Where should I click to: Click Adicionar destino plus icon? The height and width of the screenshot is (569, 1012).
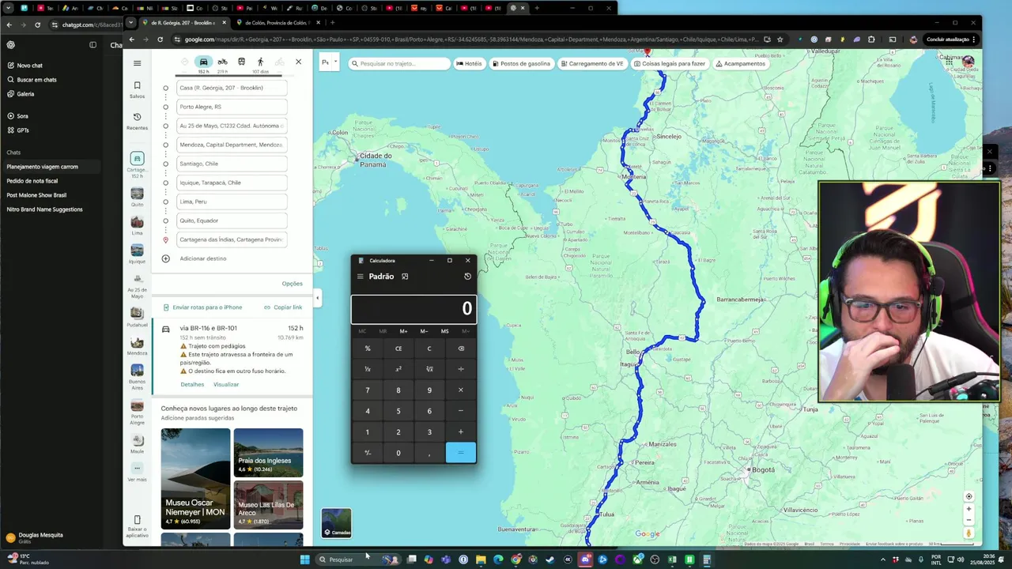[x=165, y=258]
